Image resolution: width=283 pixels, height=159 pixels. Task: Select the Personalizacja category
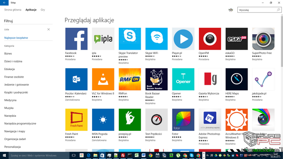click(12, 147)
